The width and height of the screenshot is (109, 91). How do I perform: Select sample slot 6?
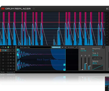[3, 63]
